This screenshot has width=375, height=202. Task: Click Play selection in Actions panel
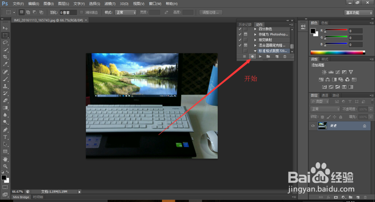tap(260, 57)
